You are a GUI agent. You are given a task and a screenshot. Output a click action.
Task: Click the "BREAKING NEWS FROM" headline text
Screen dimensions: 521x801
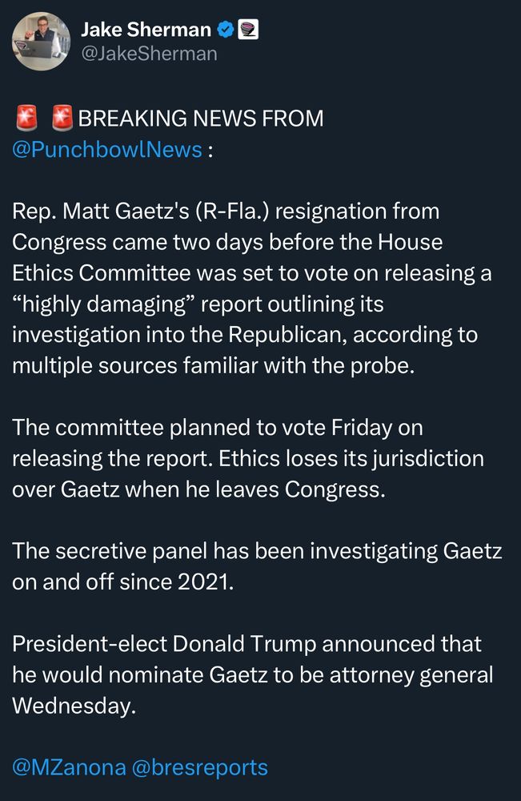pos(201,119)
